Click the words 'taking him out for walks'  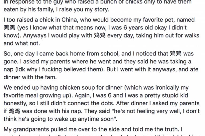click(x=168, y=35)
